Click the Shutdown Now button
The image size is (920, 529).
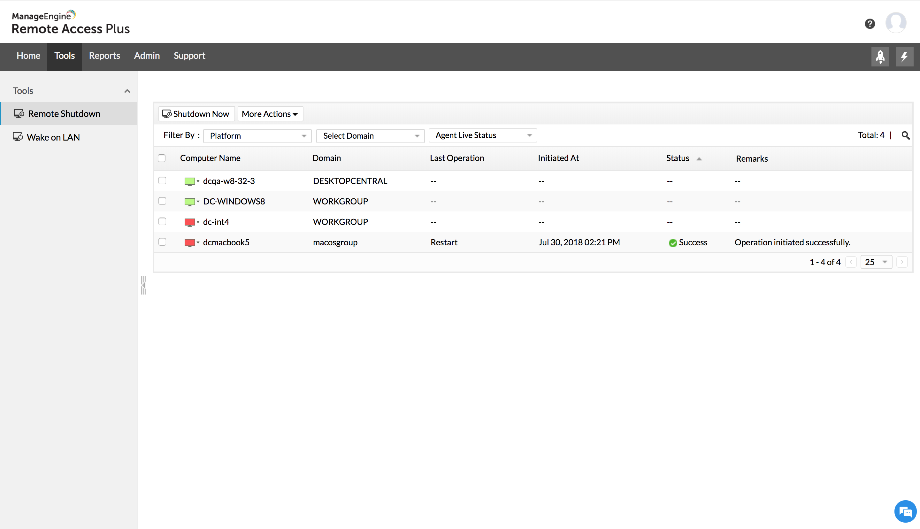coord(196,114)
